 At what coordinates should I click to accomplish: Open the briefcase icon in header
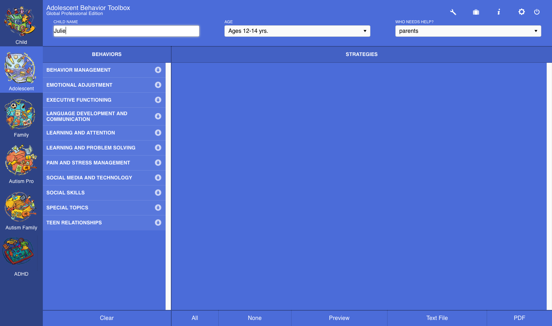(476, 12)
